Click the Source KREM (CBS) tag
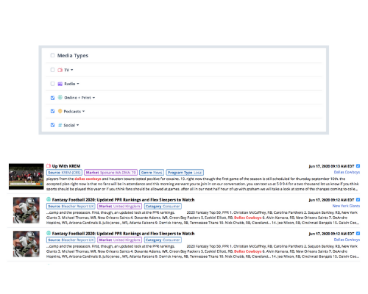The height and width of the screenshot is (294, 368). (x=64, y=173)
